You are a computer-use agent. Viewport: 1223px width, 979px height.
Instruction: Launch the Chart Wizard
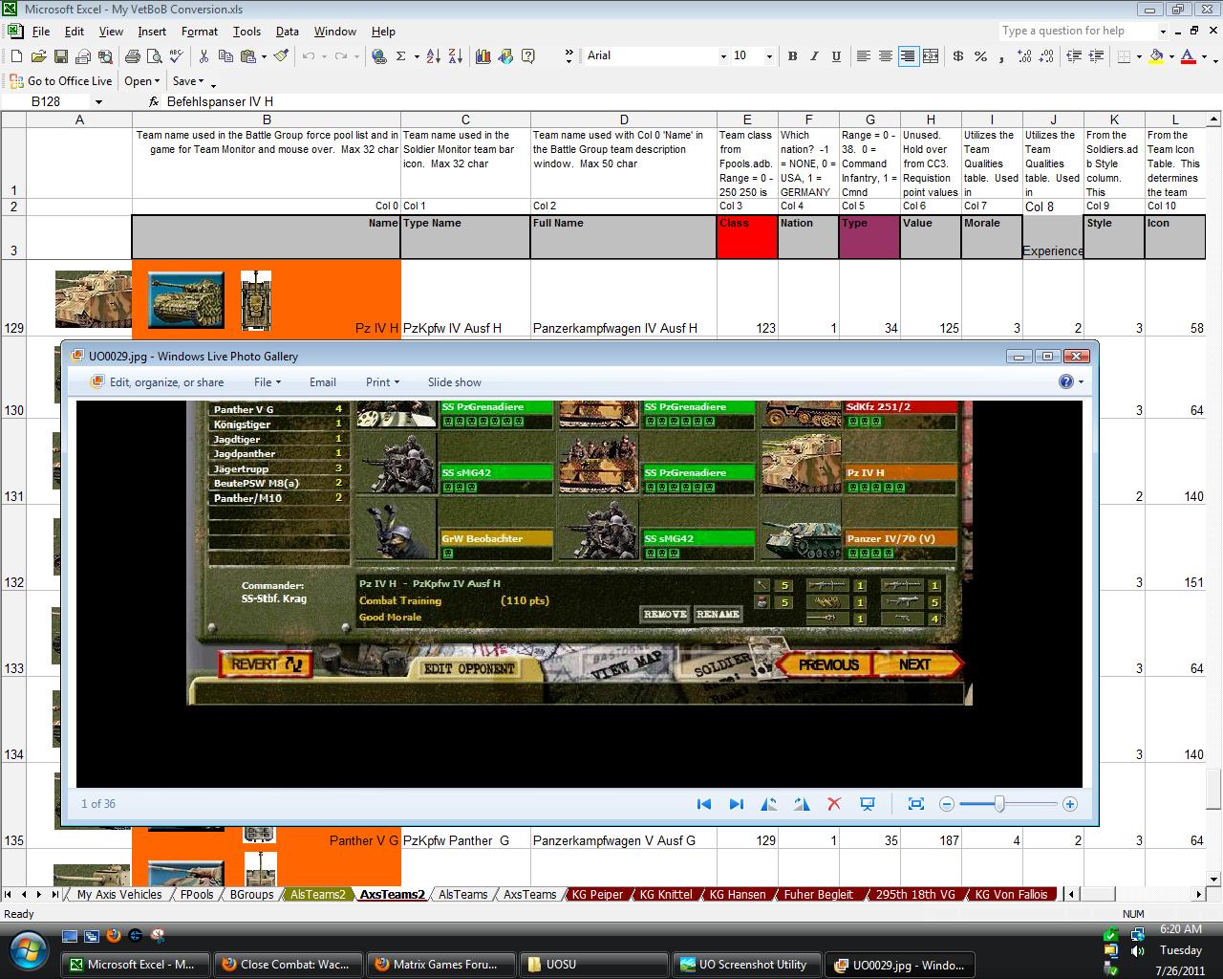482,56
